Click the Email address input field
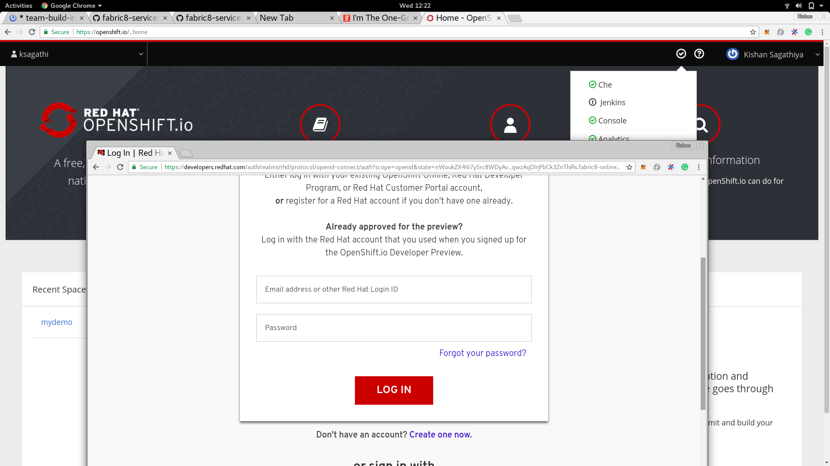830x466 pixels. [393, 289]
